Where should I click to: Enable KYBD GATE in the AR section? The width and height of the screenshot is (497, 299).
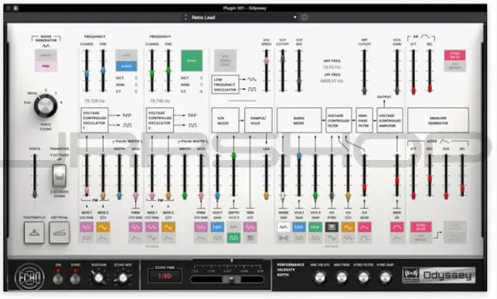tap(454, 56)
